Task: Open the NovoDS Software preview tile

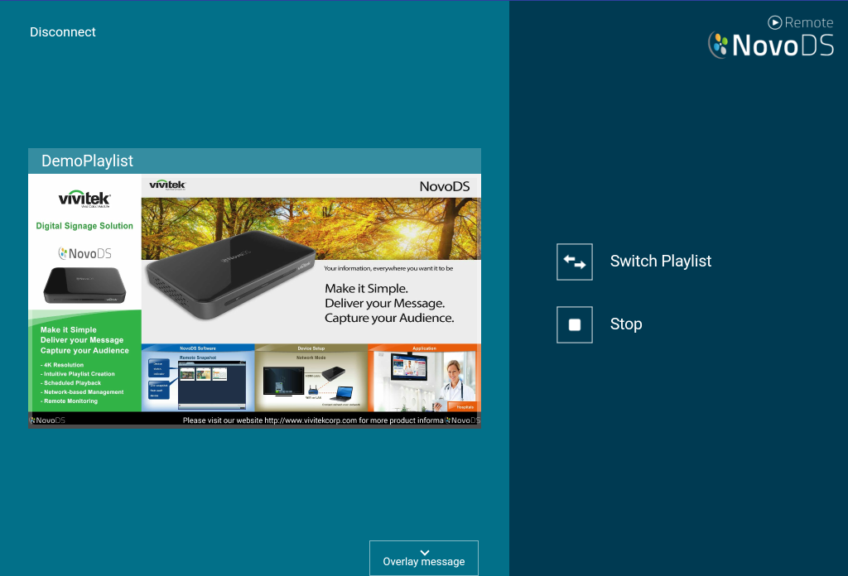Action: tap(198, 377)
